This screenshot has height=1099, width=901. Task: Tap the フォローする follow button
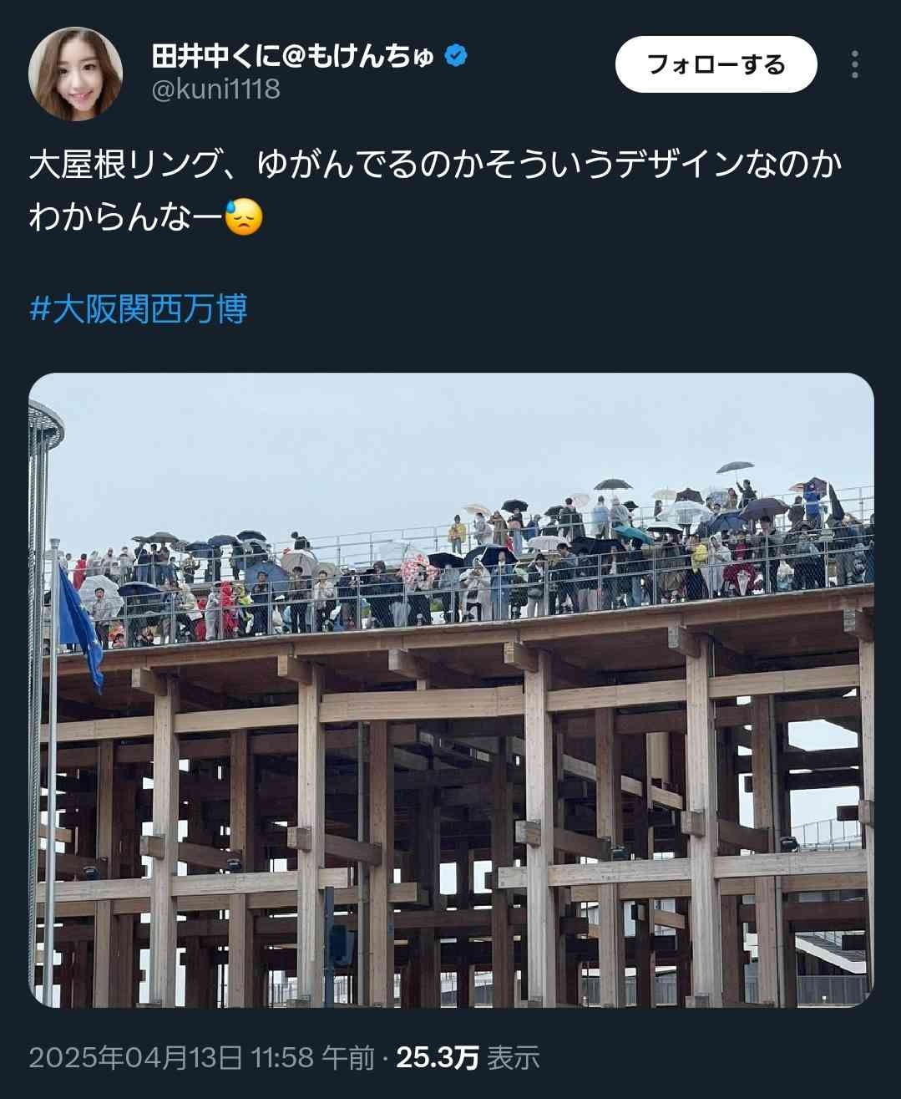[x=716, y=64]
